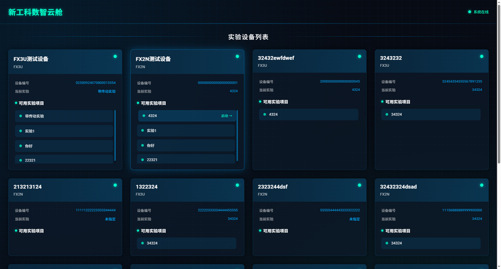501x269 pixels.
Task: Click device number 32454354555567891235
Action: 462,82
